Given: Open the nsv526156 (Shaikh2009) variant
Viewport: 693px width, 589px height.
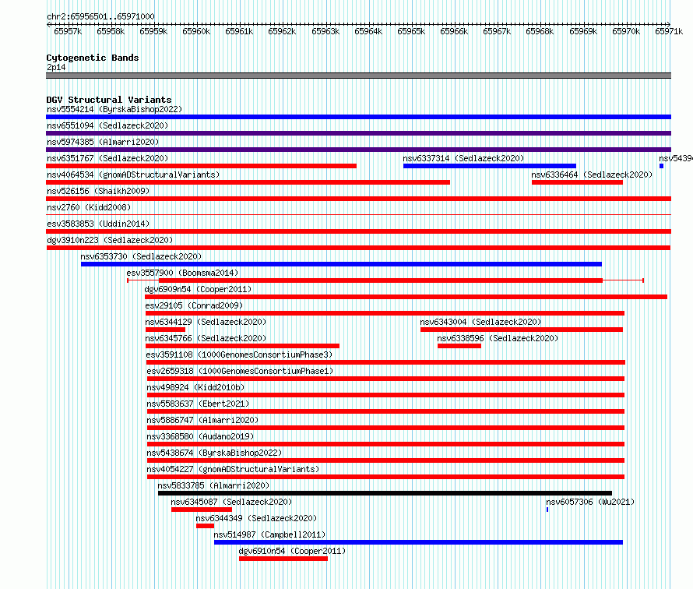Looking at the screenshot, I should click(358, 199).
